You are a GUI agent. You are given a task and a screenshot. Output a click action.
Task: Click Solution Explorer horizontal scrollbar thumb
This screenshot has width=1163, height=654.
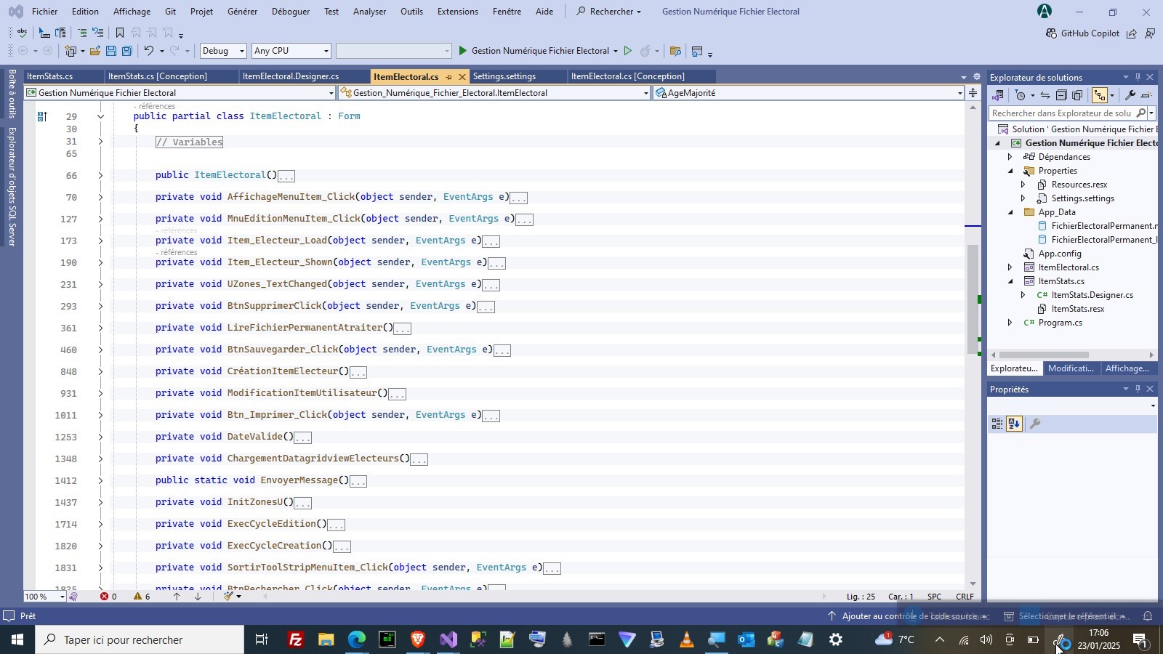click(x=1044, y=355)
